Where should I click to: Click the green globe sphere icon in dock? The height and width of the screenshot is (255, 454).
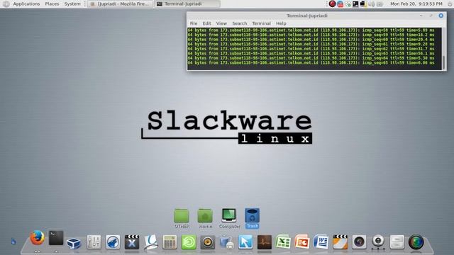click(x=416, y=242)
